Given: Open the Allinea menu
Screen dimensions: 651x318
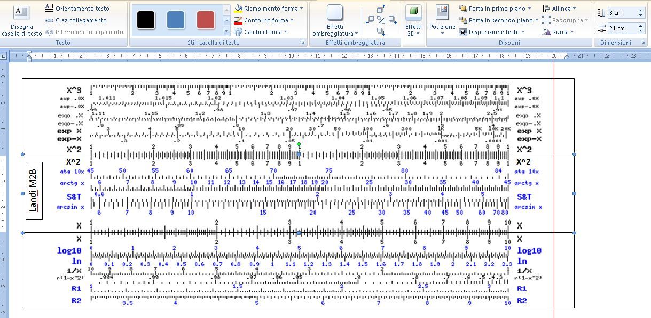Looking at the screenshot, I should [x=559, y=9].
